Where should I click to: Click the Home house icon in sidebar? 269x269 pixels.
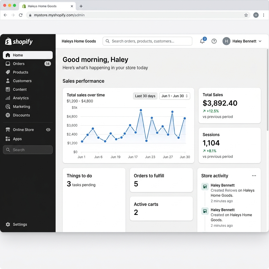8,55
